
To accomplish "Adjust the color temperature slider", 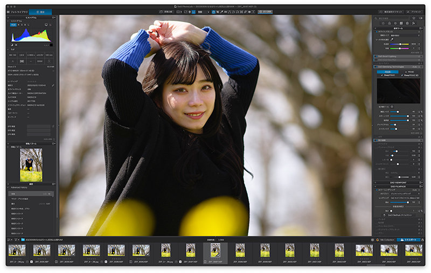I will (x=400, y=44).
